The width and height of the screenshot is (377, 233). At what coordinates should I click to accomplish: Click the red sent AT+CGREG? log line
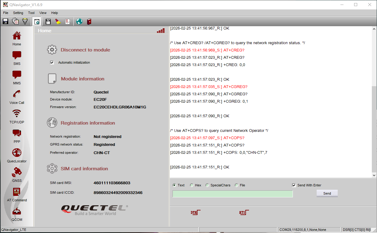point(209,86)
